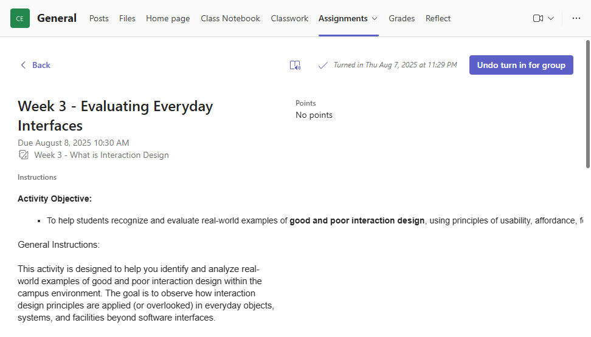Start a meeting with the video camera icon
Screen dimensions: 591x337
click(537, 18)
